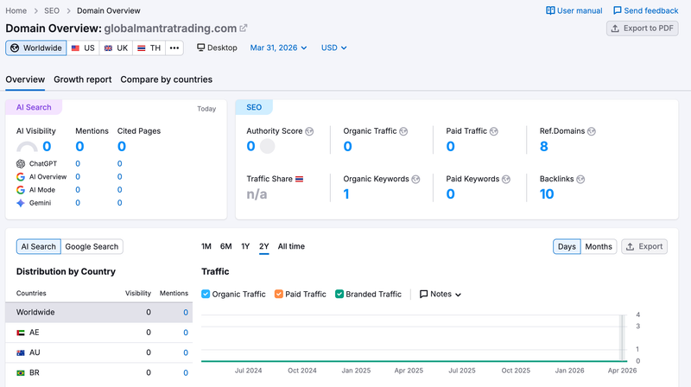Open the Backlinks value 10

pos(547,194)
